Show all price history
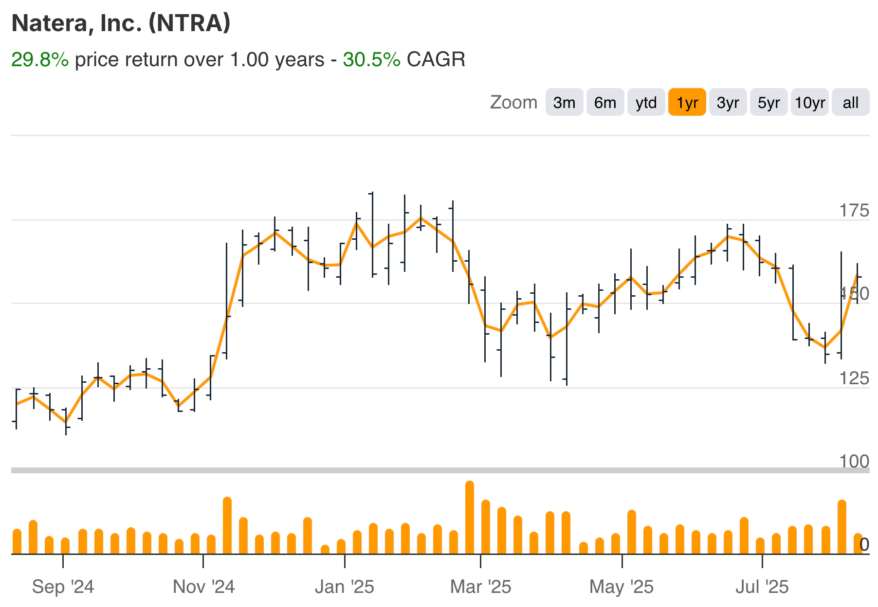The height and width of the screenshot is (607, 878). pyautogui.click(x=850, y=102)
